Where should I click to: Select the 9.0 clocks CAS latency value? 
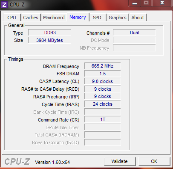(x=102, y=81)
